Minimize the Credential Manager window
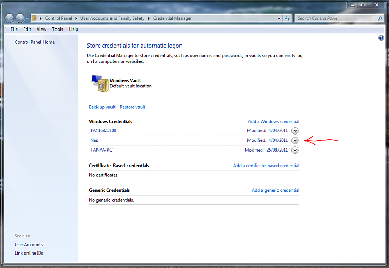Image resolution: width=389 pixels, height=268 pixels. tap(352, 5)
